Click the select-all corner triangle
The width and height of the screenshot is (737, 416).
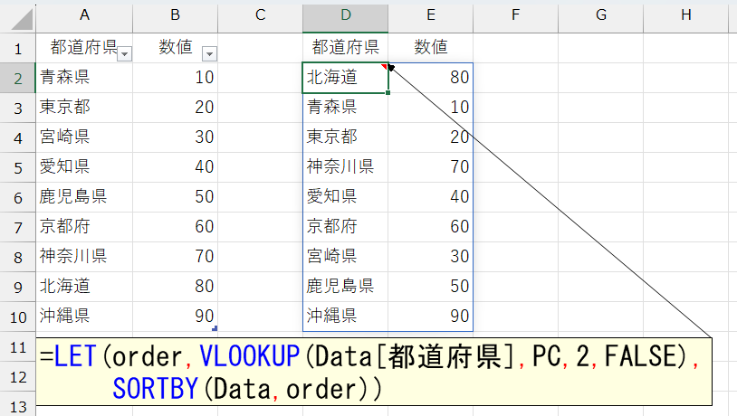(x=22, y=20)
